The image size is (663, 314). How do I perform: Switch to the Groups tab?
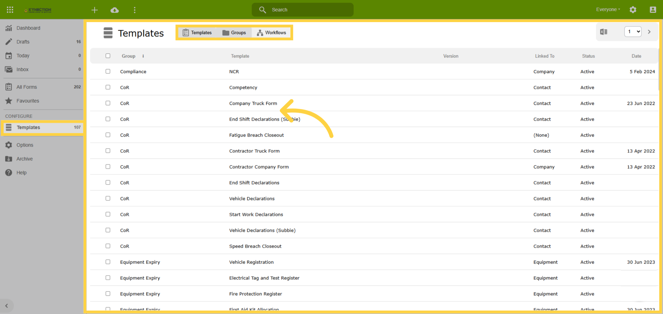[x=234, y=33]
